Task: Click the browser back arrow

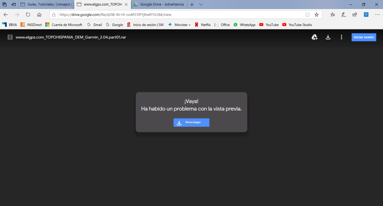Action: point(6,15)
